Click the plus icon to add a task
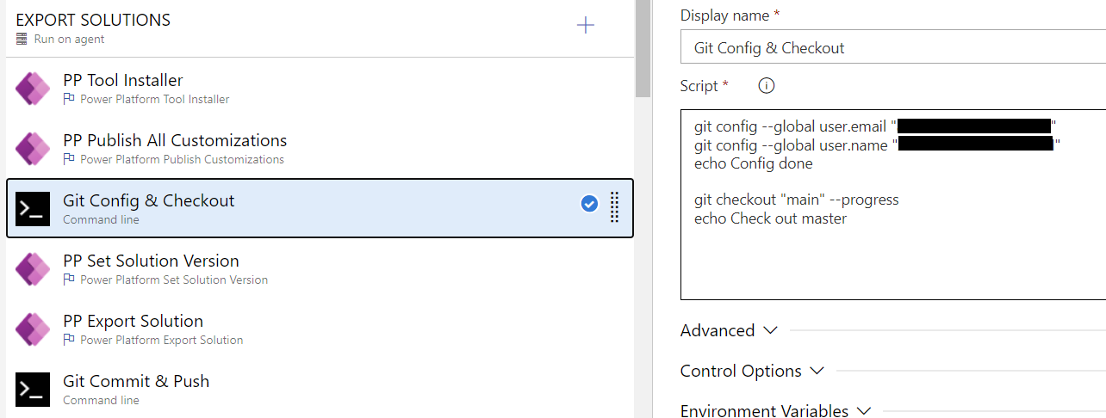Image resolution: width=1106 pixels, height=418 pixels. [585, 25]
